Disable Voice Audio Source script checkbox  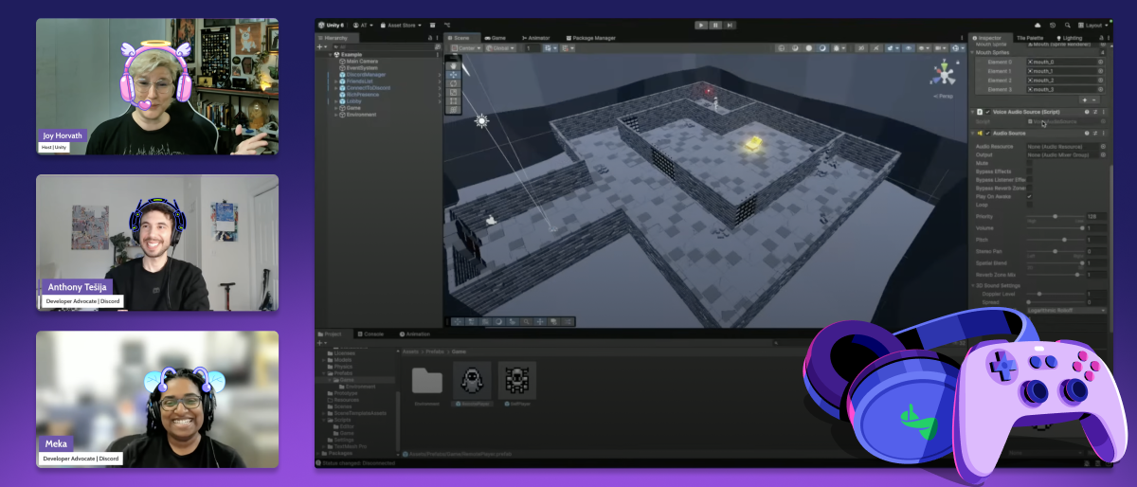pos(987,112)
